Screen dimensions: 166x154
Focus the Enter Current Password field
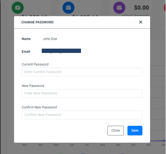coord(82,72)
